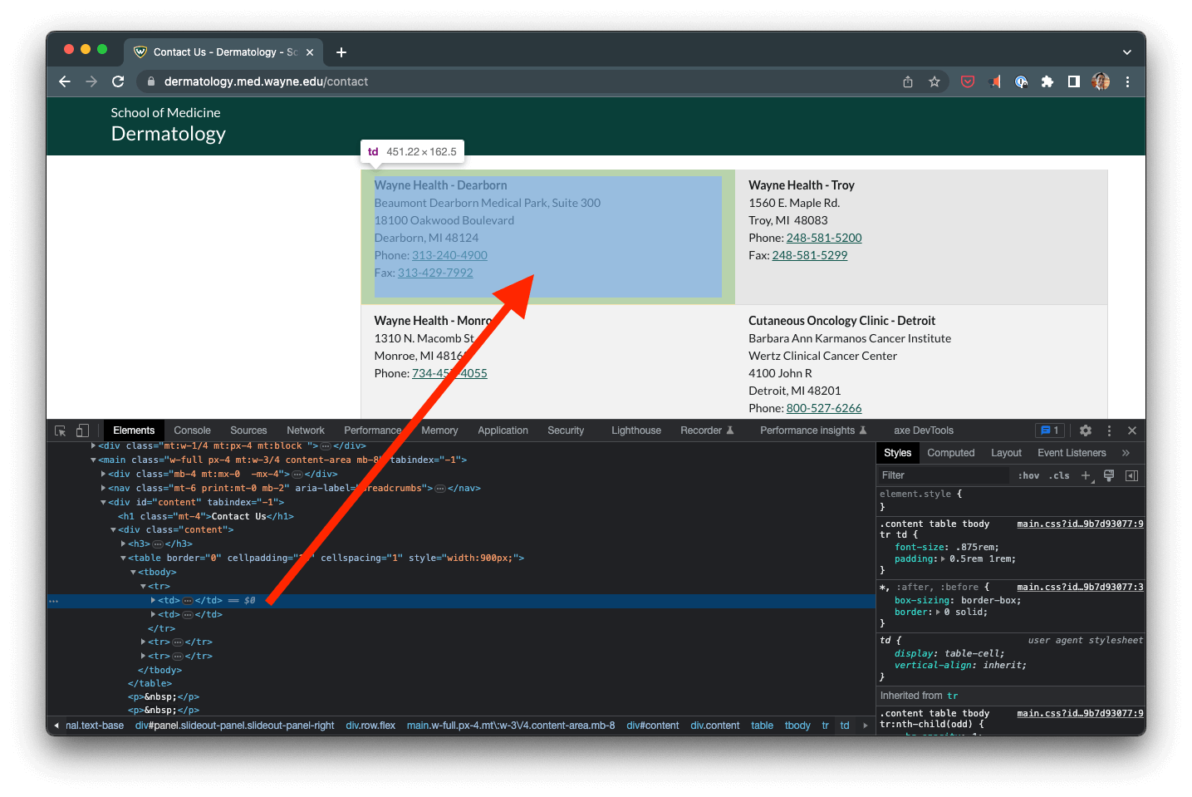Viewport: 1192px width, 797px height.
Task: Click the issues counter badge showing 1
Action: [x=1049, y=430]
